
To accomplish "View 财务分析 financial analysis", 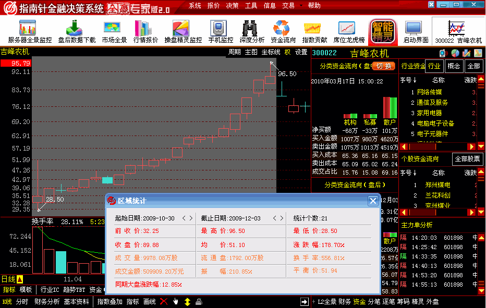I will [x=47, y=301].
